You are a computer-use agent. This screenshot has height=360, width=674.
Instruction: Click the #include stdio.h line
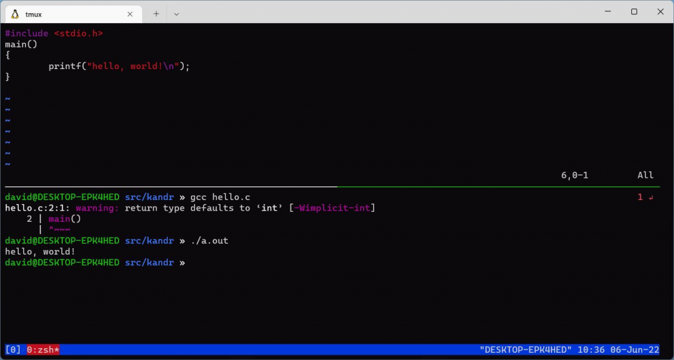[54, 33]
